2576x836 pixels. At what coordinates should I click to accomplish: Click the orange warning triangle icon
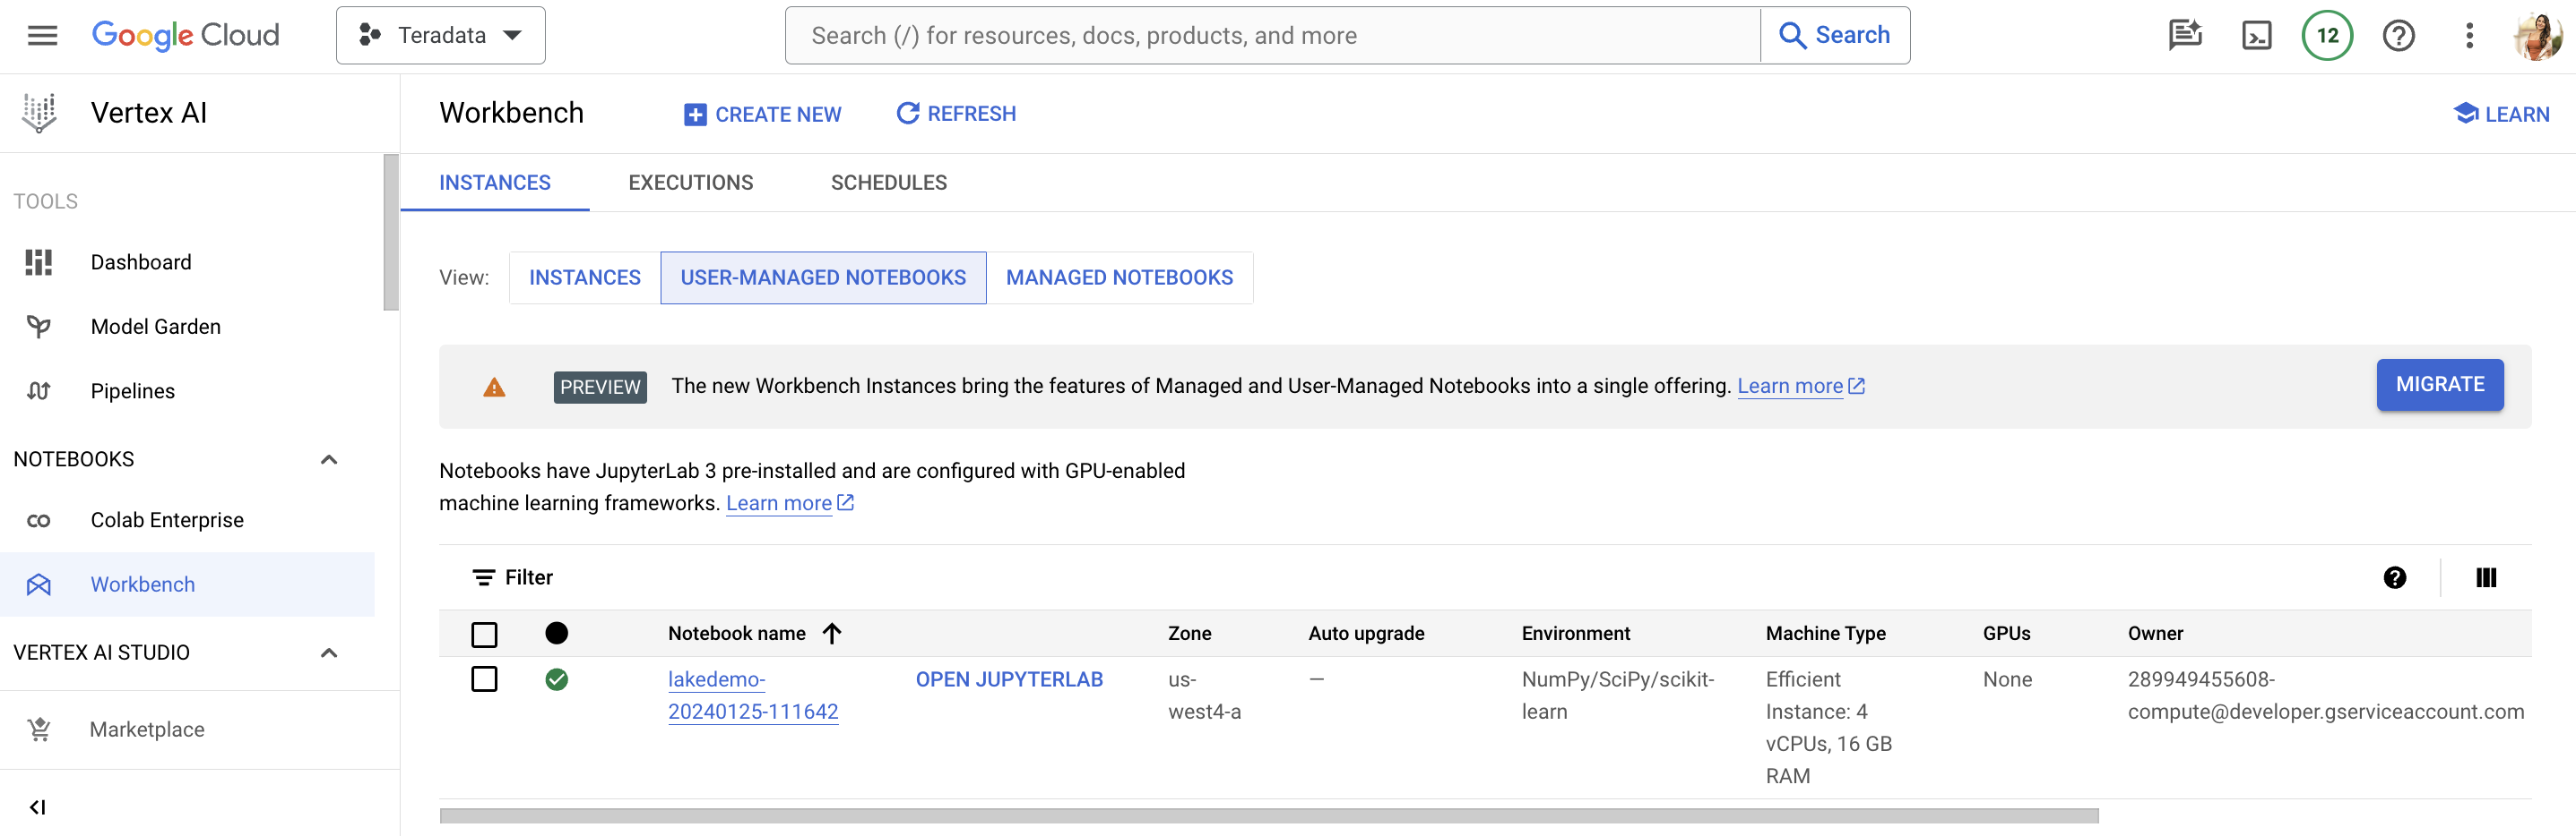coord(494,388)
